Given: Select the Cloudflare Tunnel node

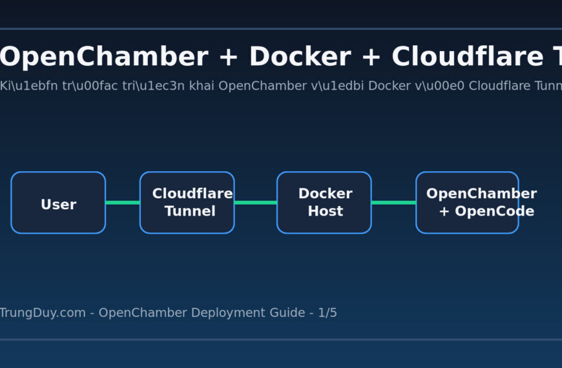Looking at the screenshot, I should click(187, 203).
